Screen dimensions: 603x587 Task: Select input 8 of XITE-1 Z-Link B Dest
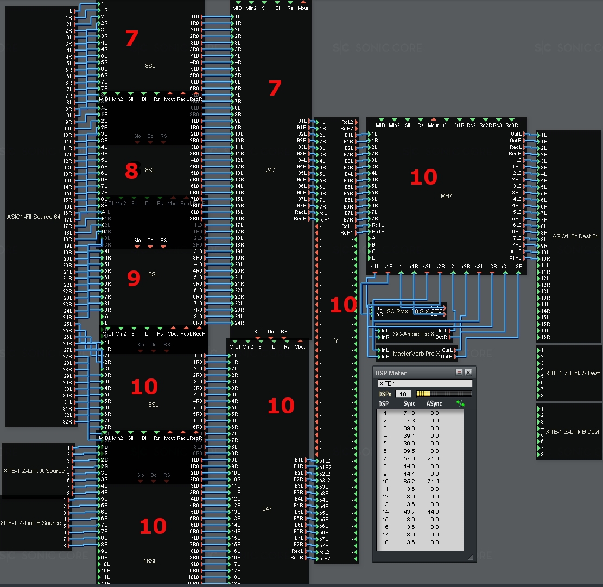tap(538, 455)
